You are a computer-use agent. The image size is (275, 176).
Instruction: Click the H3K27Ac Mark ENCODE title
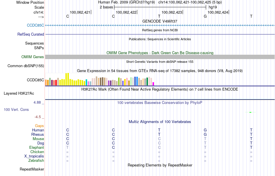[160, 89]
